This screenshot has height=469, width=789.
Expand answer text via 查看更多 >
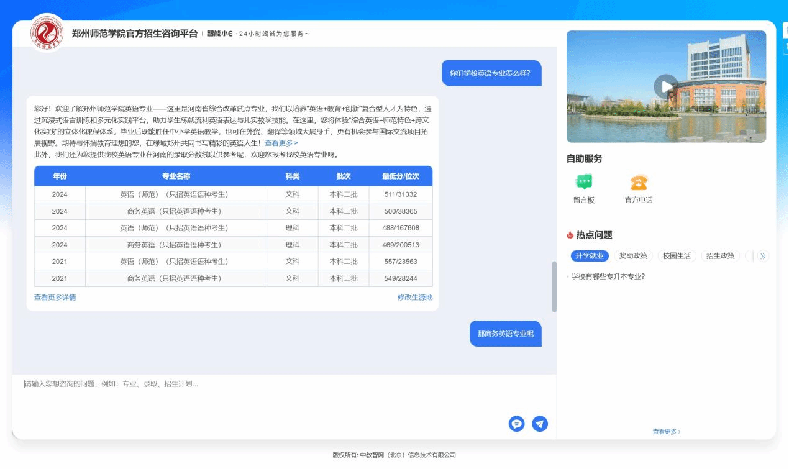pos(281,143)
